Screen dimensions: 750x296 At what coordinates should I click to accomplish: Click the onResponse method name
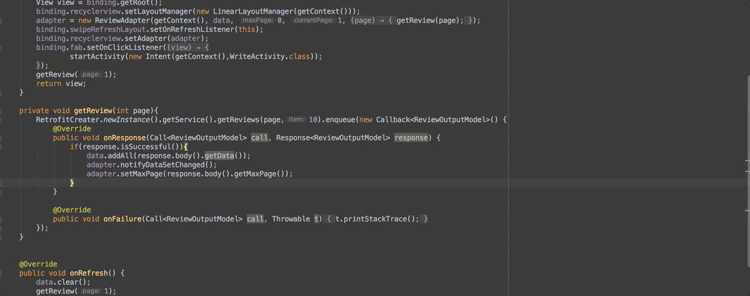(125, 138)
